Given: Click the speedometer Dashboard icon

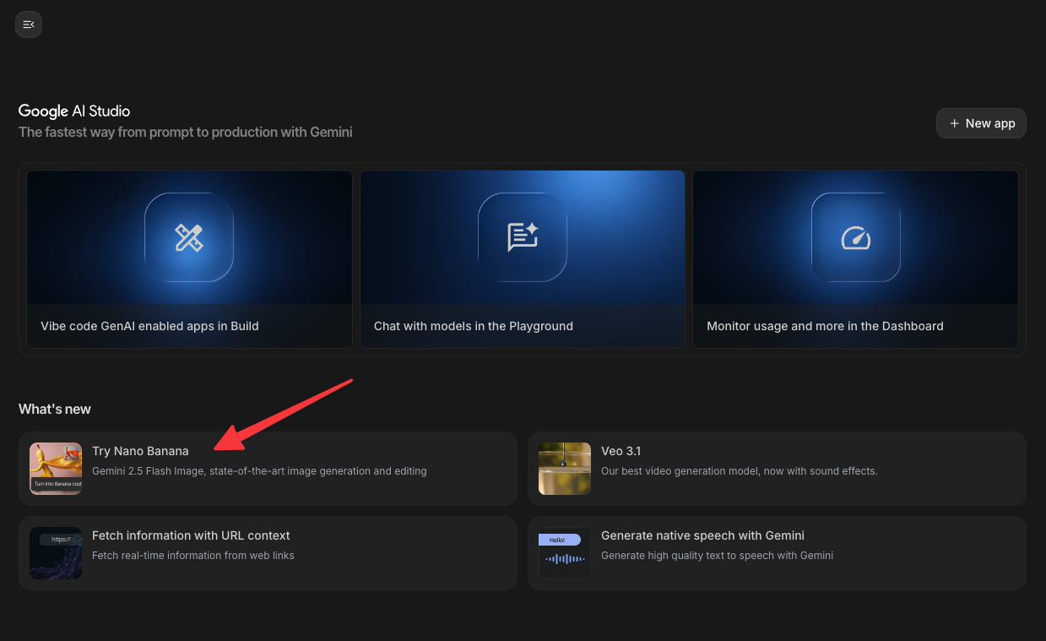Looking at the screenshot, I should pyautogui.click(x=855, y=237).
